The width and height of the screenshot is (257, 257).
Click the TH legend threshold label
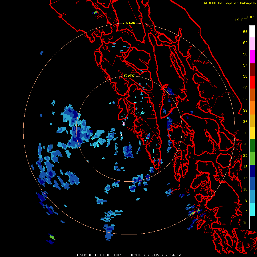pyautogui.click(x=245, y=223)
